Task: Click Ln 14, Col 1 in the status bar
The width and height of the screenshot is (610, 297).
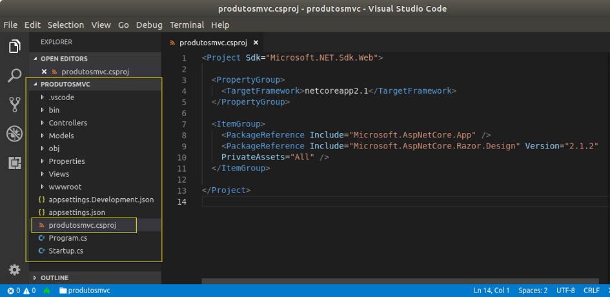Action: click(492, 291)
